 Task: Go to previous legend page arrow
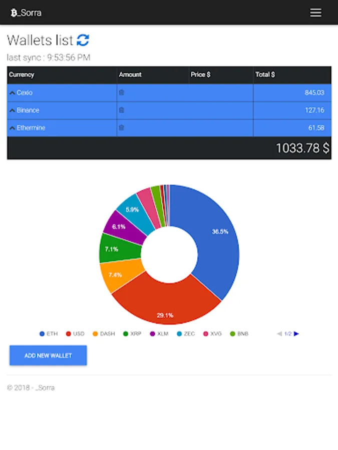pyautogui.click(x=279, y=333)
